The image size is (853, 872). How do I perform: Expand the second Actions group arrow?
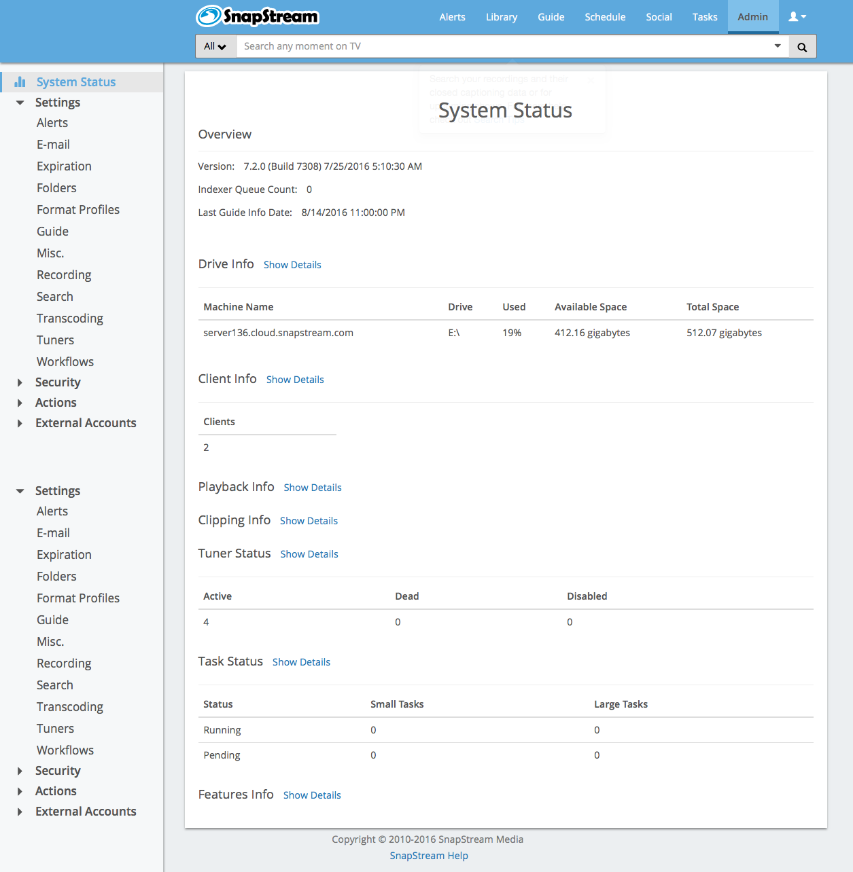point(20,791)
